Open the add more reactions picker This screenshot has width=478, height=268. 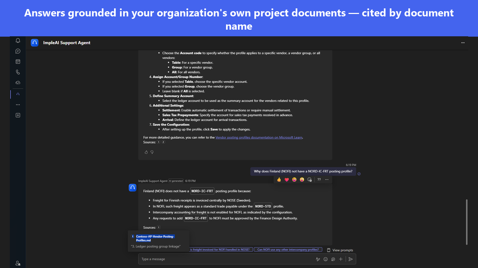[310, 180]
